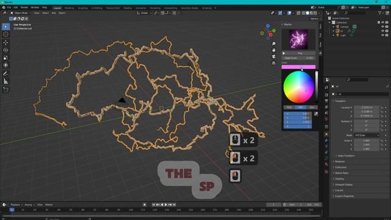Expand the Visibility panel
The image size is (391, 220).
pyautogui.click(x=339, y=179)
